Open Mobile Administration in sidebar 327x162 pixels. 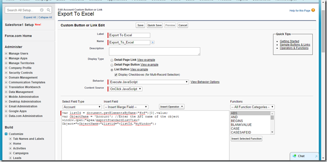(x=24, y=96)
